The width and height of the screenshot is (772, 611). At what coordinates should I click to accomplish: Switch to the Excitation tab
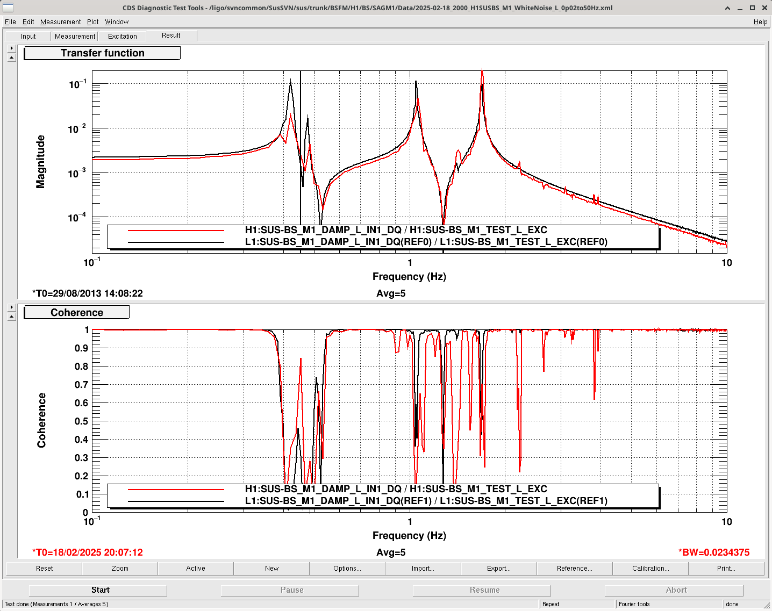click(x=123, y=37)
